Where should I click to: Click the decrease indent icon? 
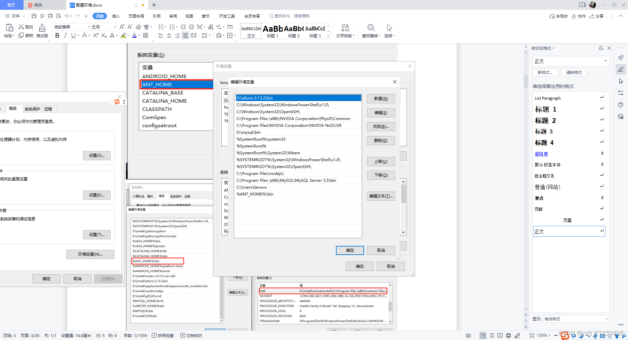[x=183, y=27]
